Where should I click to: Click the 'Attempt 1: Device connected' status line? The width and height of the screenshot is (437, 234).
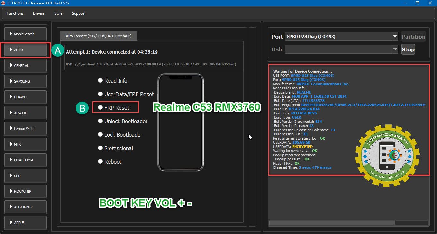pos(112,52)
